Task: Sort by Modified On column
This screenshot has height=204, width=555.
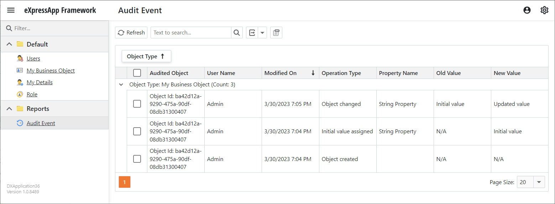Action: click(290, 73)
